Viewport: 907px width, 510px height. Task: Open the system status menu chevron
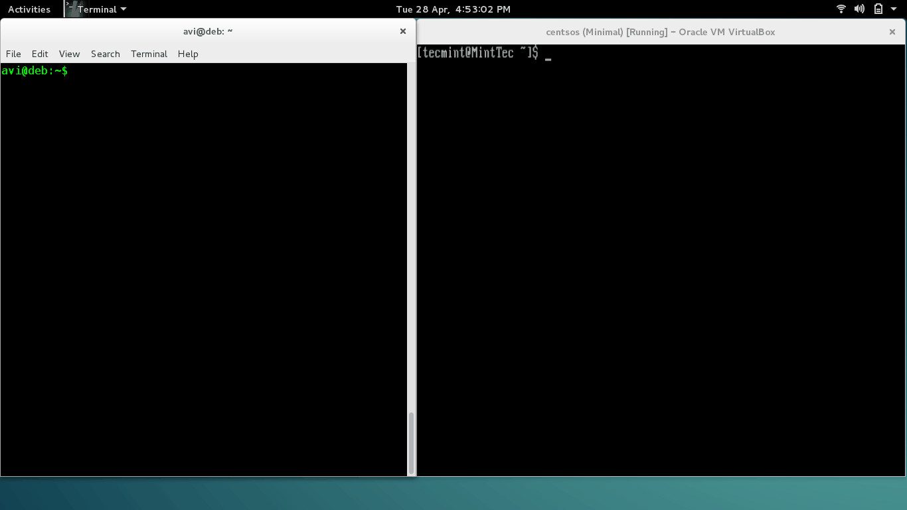coord(894,9)
